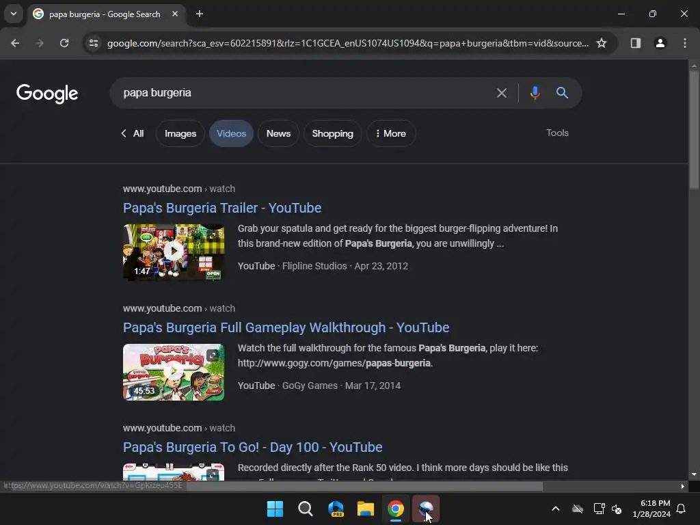This screenshot has height=525, width=700.
Task: Expand the More search filters menu
Action: 391,133
